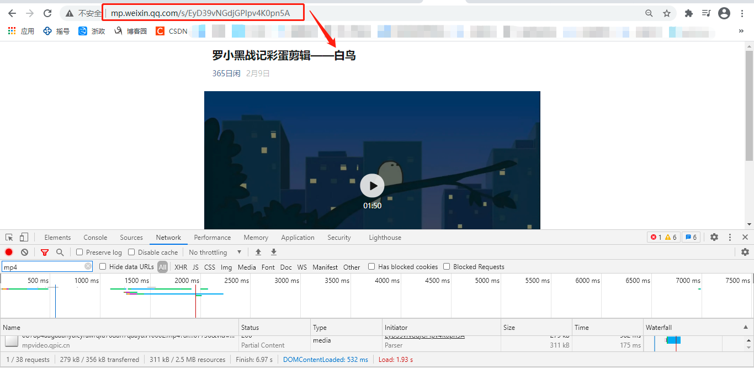The height and width of the screenshot is (368, 754).
Task: Check Hide data URLs
Action: click(103, 266)
